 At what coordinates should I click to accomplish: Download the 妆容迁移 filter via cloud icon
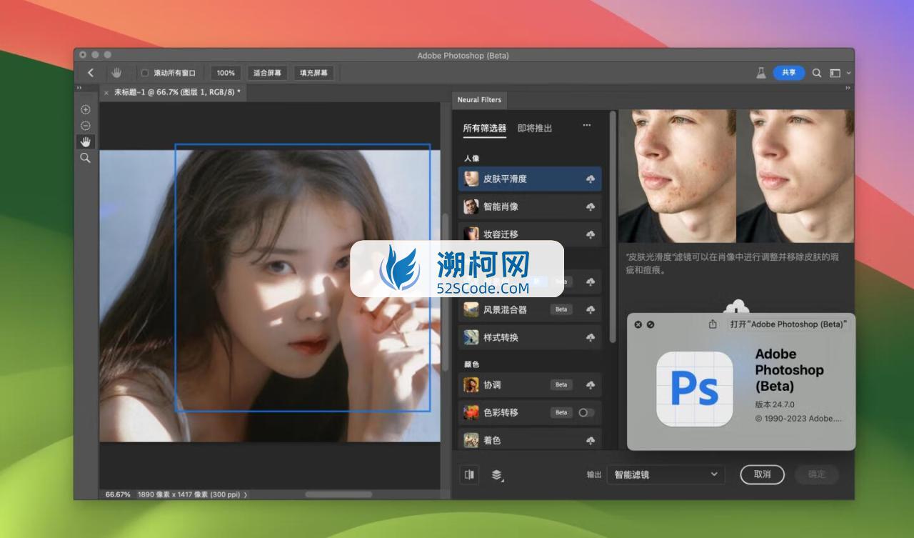pos(591,234)
